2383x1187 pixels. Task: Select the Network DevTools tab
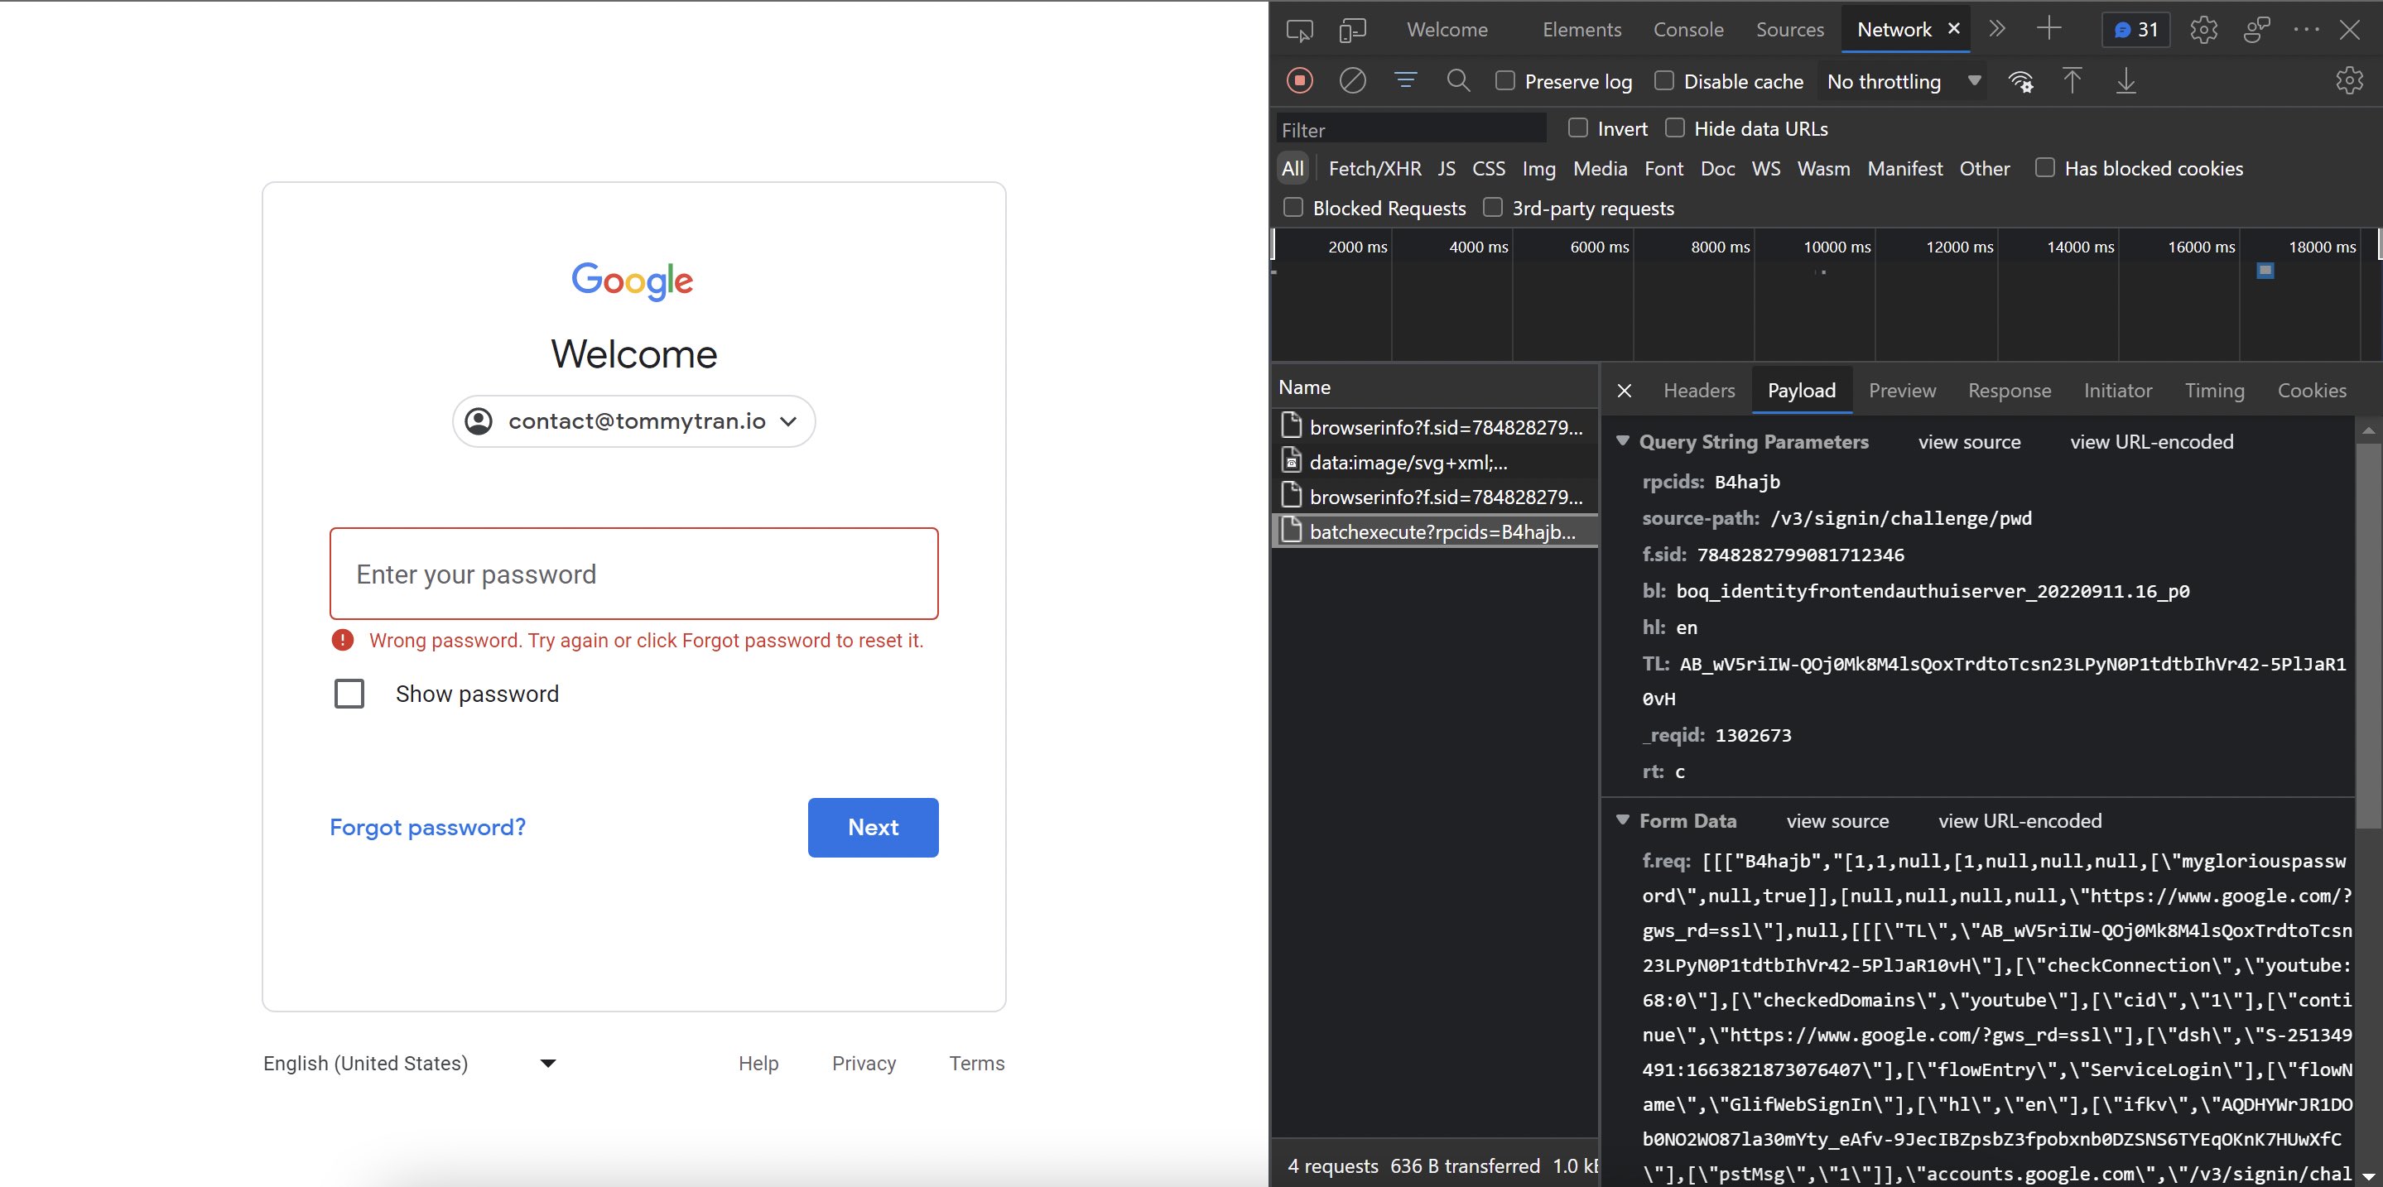(1894, 29)
